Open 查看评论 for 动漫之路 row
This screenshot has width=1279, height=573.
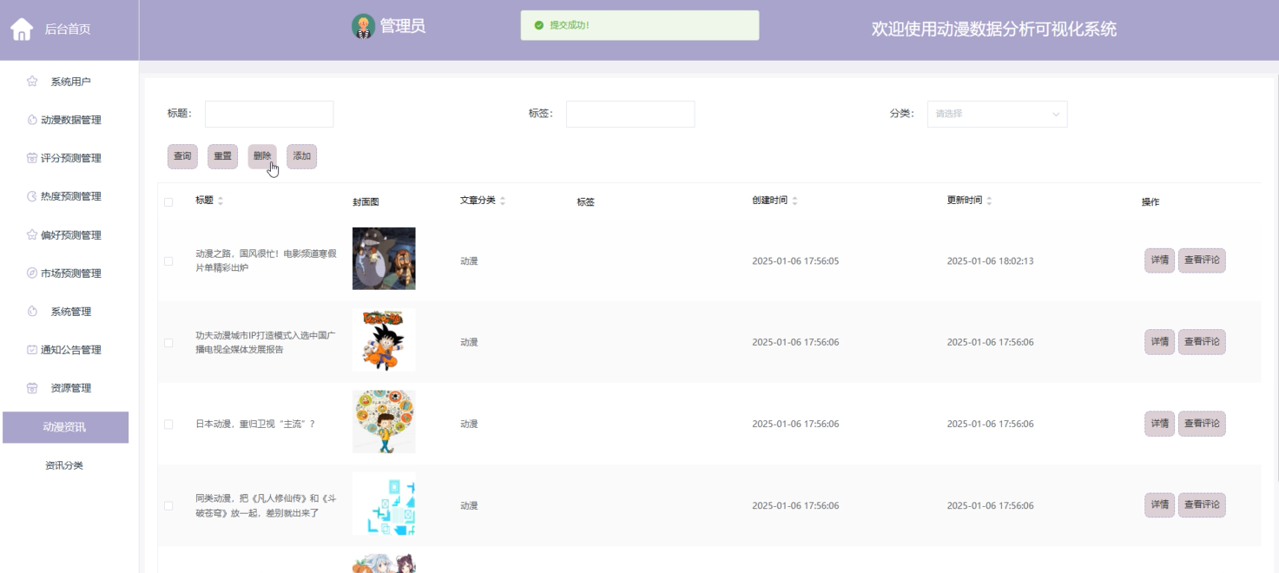[x=1202, y=260]
